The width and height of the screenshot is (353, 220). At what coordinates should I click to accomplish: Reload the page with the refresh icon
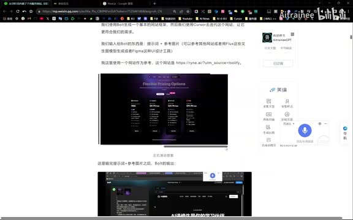click(18, 11)
